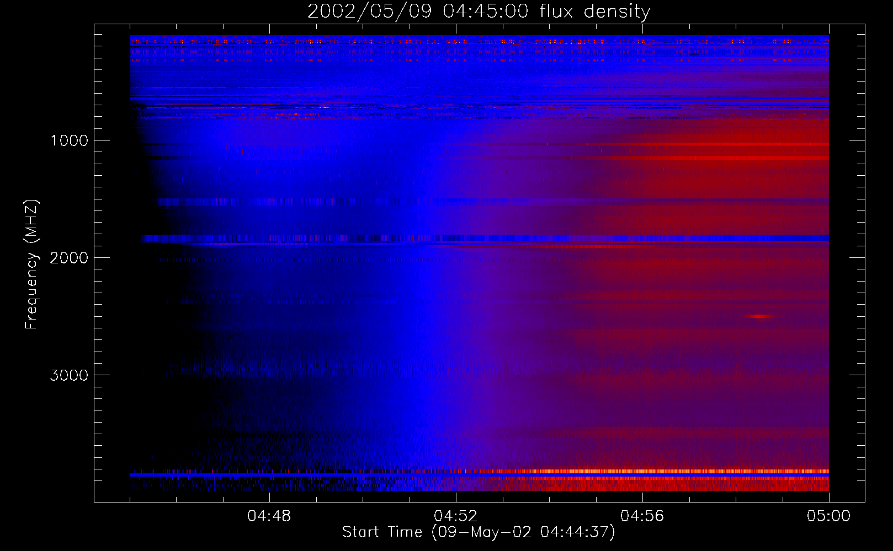Click the 04:52 time tick label
The width and height of the screenshot is (893, 551).
pos(456,516)
